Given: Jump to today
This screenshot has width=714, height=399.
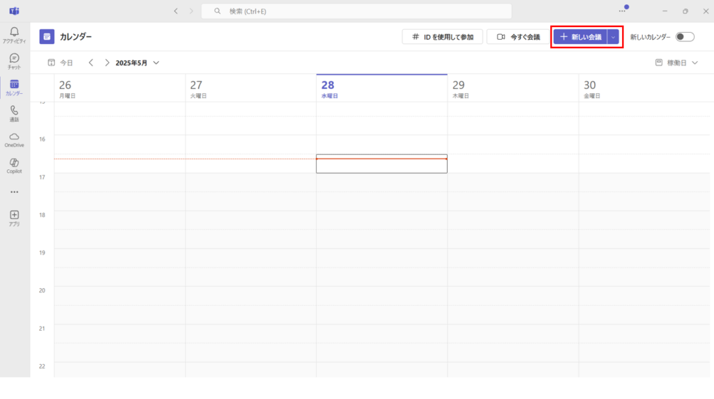Looking at the screenshot, I should (x=60, y=63).
